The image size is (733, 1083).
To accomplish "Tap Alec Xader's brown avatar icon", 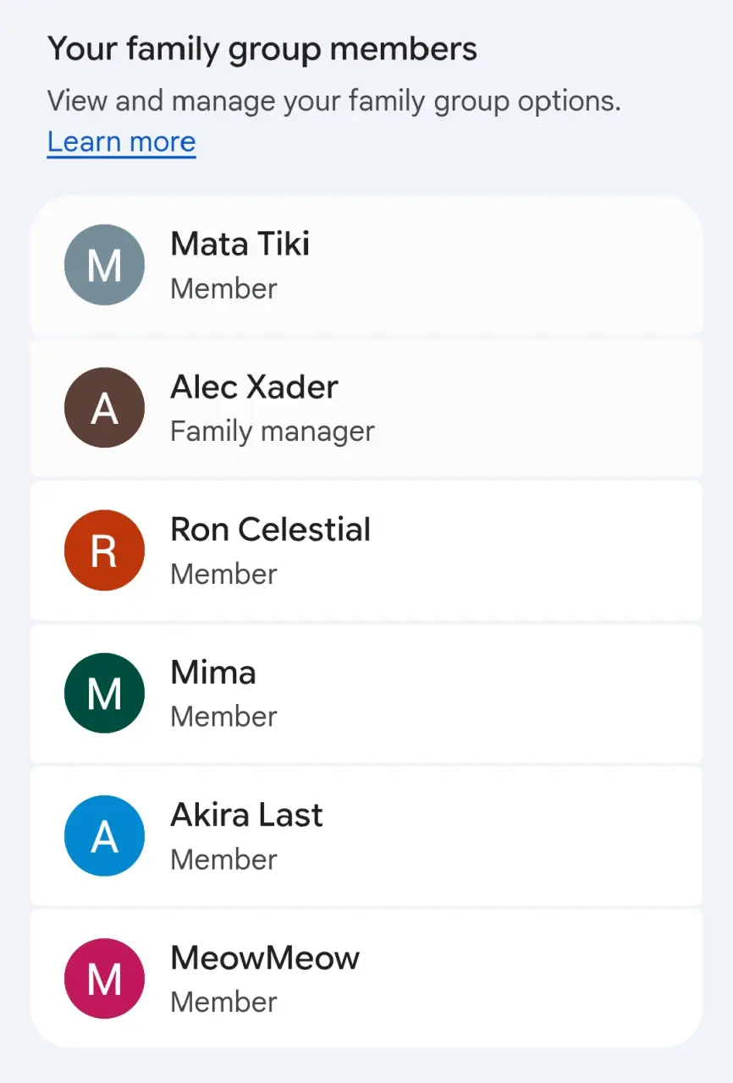I will 104,408.
